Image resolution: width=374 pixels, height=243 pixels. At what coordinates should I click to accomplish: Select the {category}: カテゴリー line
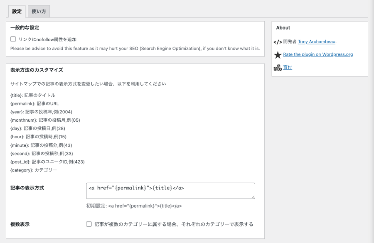(x=34, y=170)
